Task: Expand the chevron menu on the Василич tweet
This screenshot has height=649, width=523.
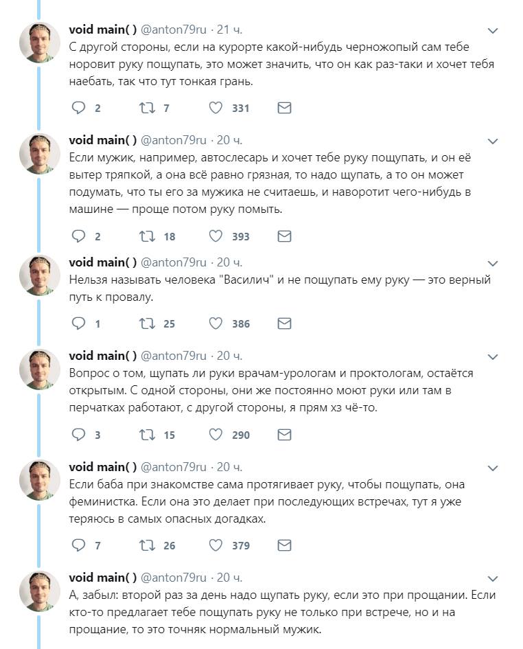Action: coord(492,263)
